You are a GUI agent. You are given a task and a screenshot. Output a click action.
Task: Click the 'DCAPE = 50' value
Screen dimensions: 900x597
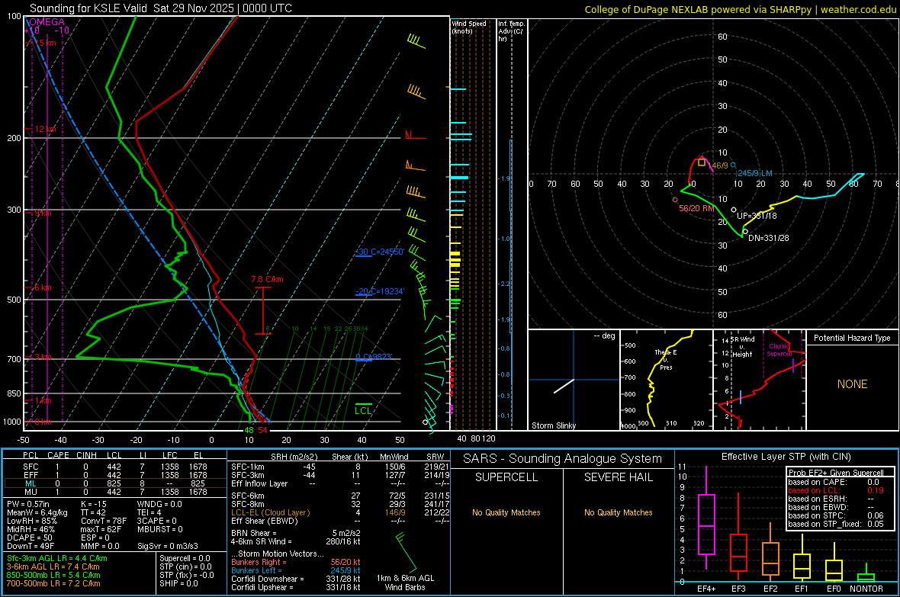[29, 538]
